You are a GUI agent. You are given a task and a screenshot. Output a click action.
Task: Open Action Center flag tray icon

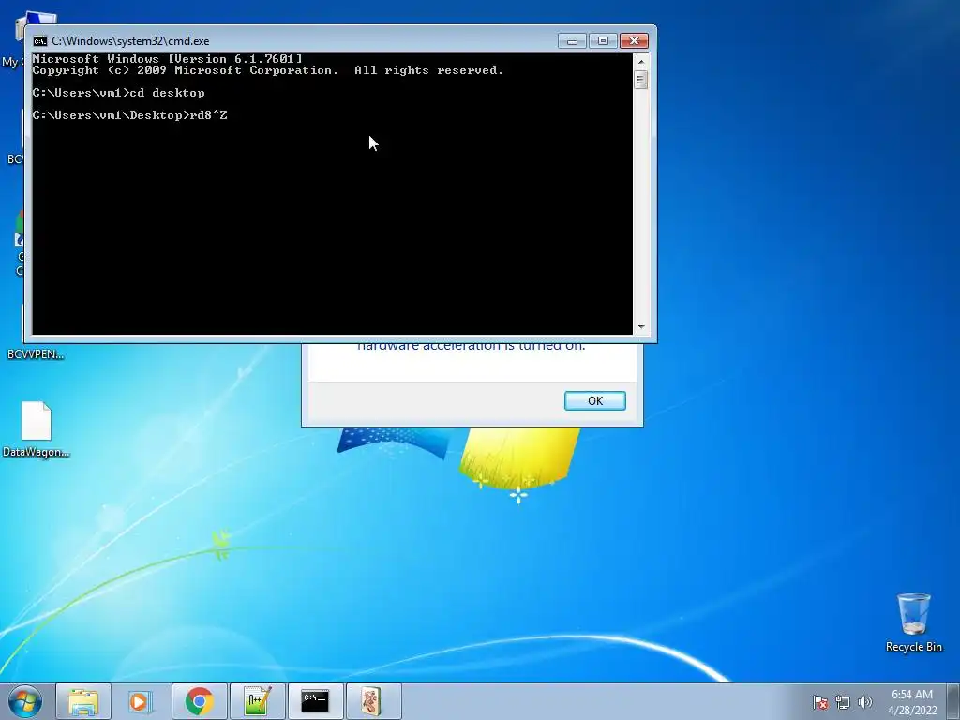click(820, 702)
